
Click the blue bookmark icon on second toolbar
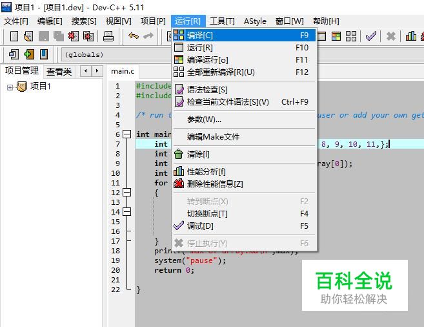point(44,54)
